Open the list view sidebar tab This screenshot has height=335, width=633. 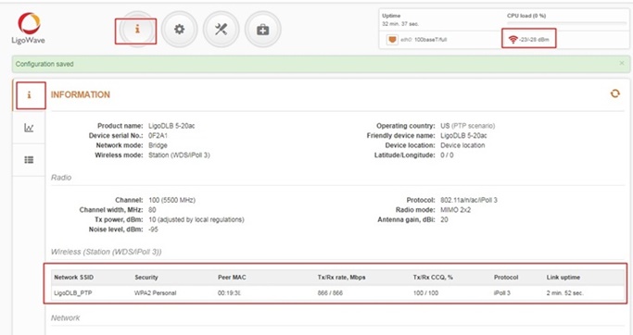coord(29,160)
